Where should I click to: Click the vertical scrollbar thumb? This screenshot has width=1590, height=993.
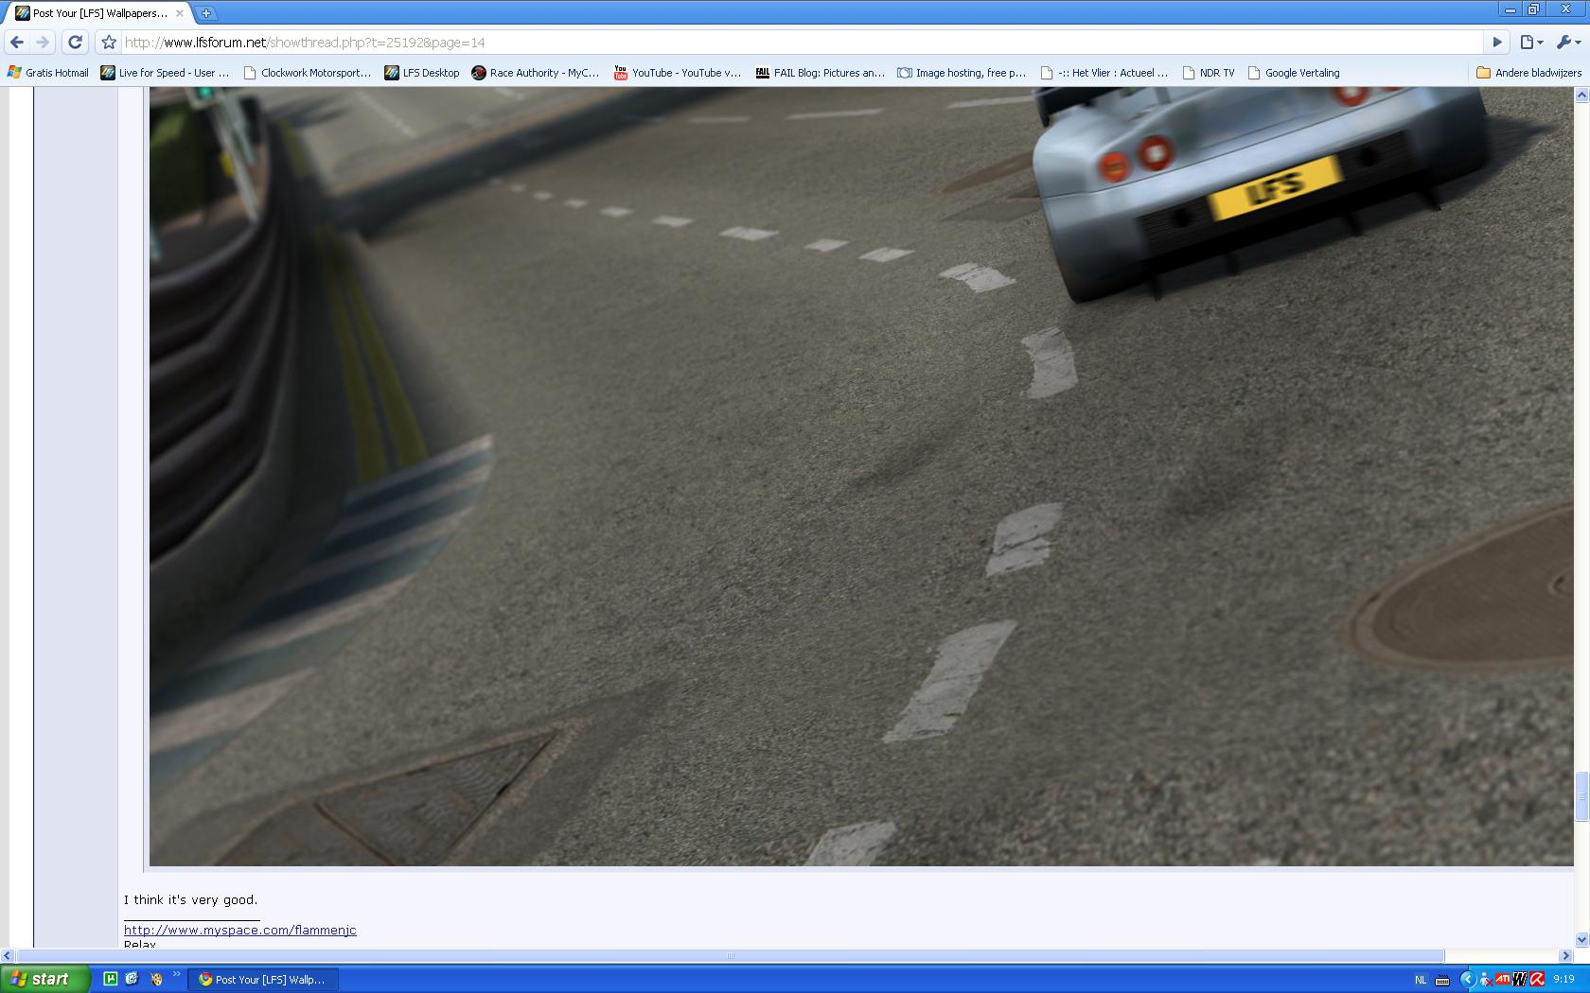(1581, 796)
